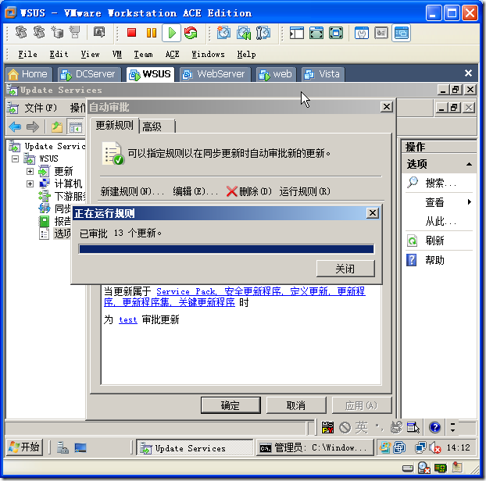Open the 查看 submenu arrow
Image resolution: width=486 pixels, height=481 pixels.
tap(470, 202)
